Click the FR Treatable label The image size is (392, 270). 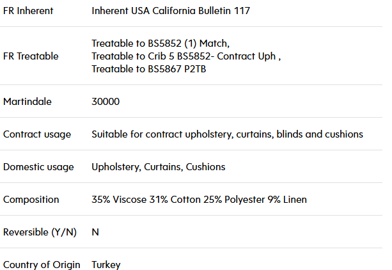31,56
